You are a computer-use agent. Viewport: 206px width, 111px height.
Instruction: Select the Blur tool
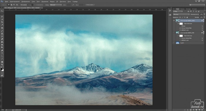point(2,45)
